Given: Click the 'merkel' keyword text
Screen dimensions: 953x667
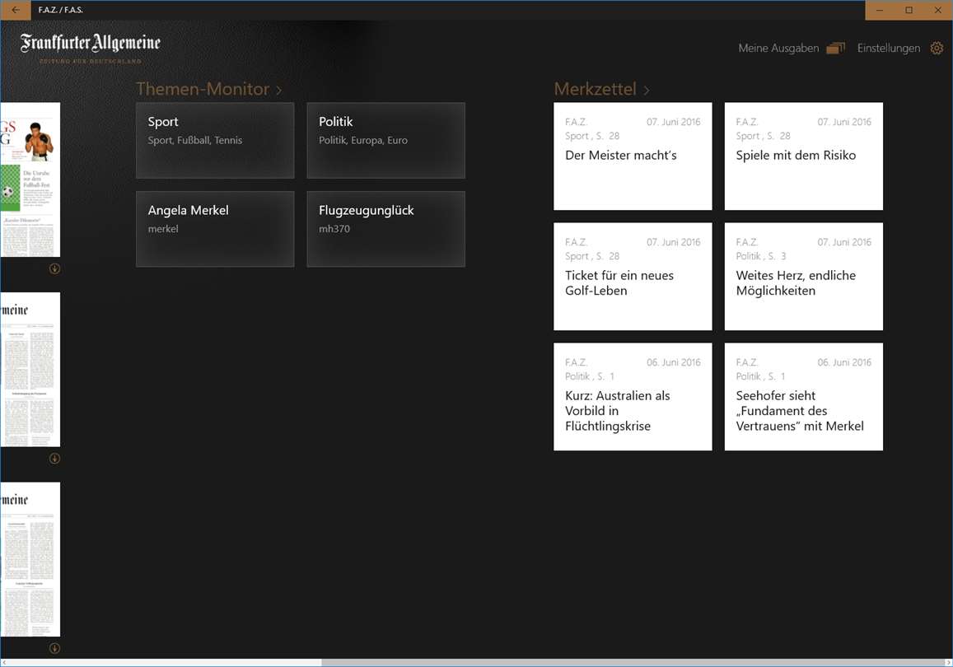Looking at the screenshot, I should (163, 229).
